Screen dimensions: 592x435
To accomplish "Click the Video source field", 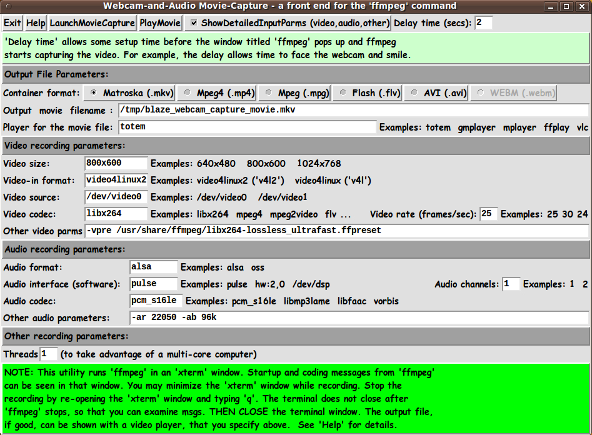I will tap(116, 197).
